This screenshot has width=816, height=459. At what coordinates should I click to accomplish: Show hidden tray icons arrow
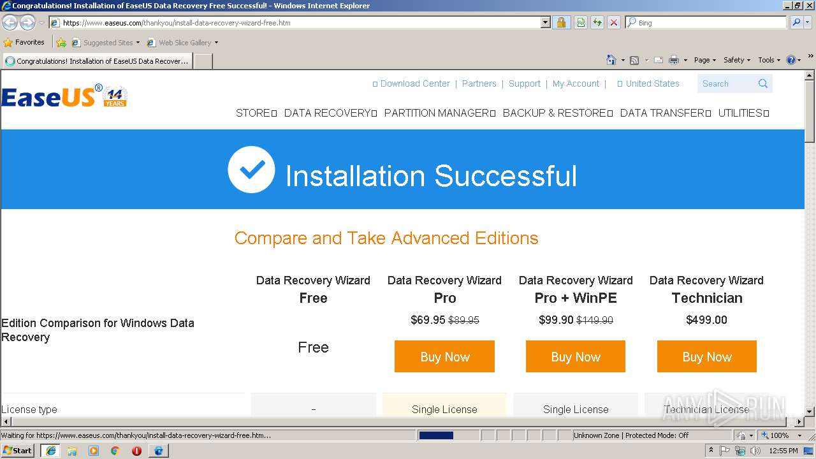click(711, 450)
